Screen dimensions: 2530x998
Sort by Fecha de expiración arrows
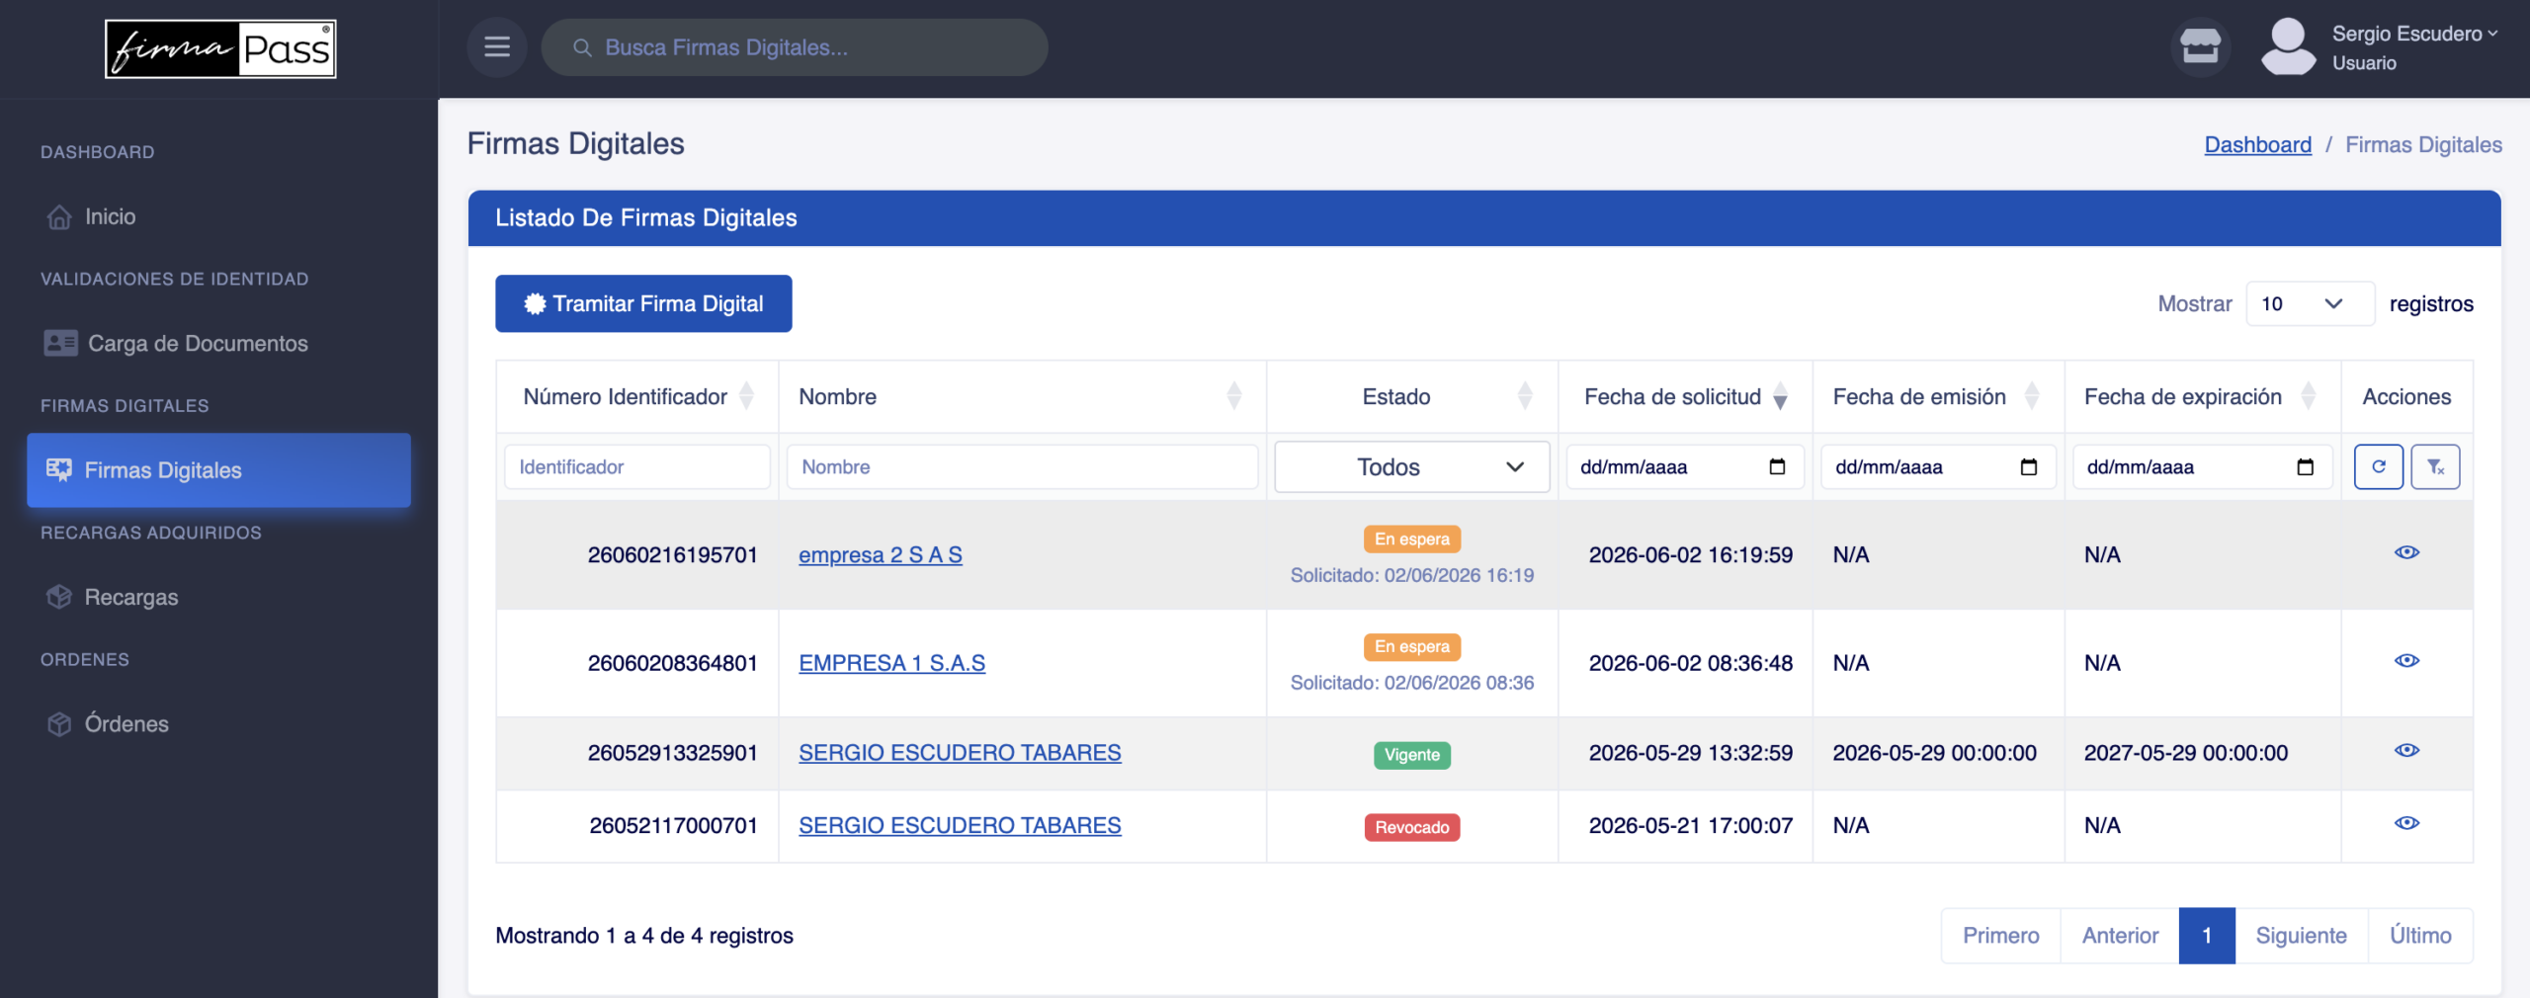[2309, 396]
